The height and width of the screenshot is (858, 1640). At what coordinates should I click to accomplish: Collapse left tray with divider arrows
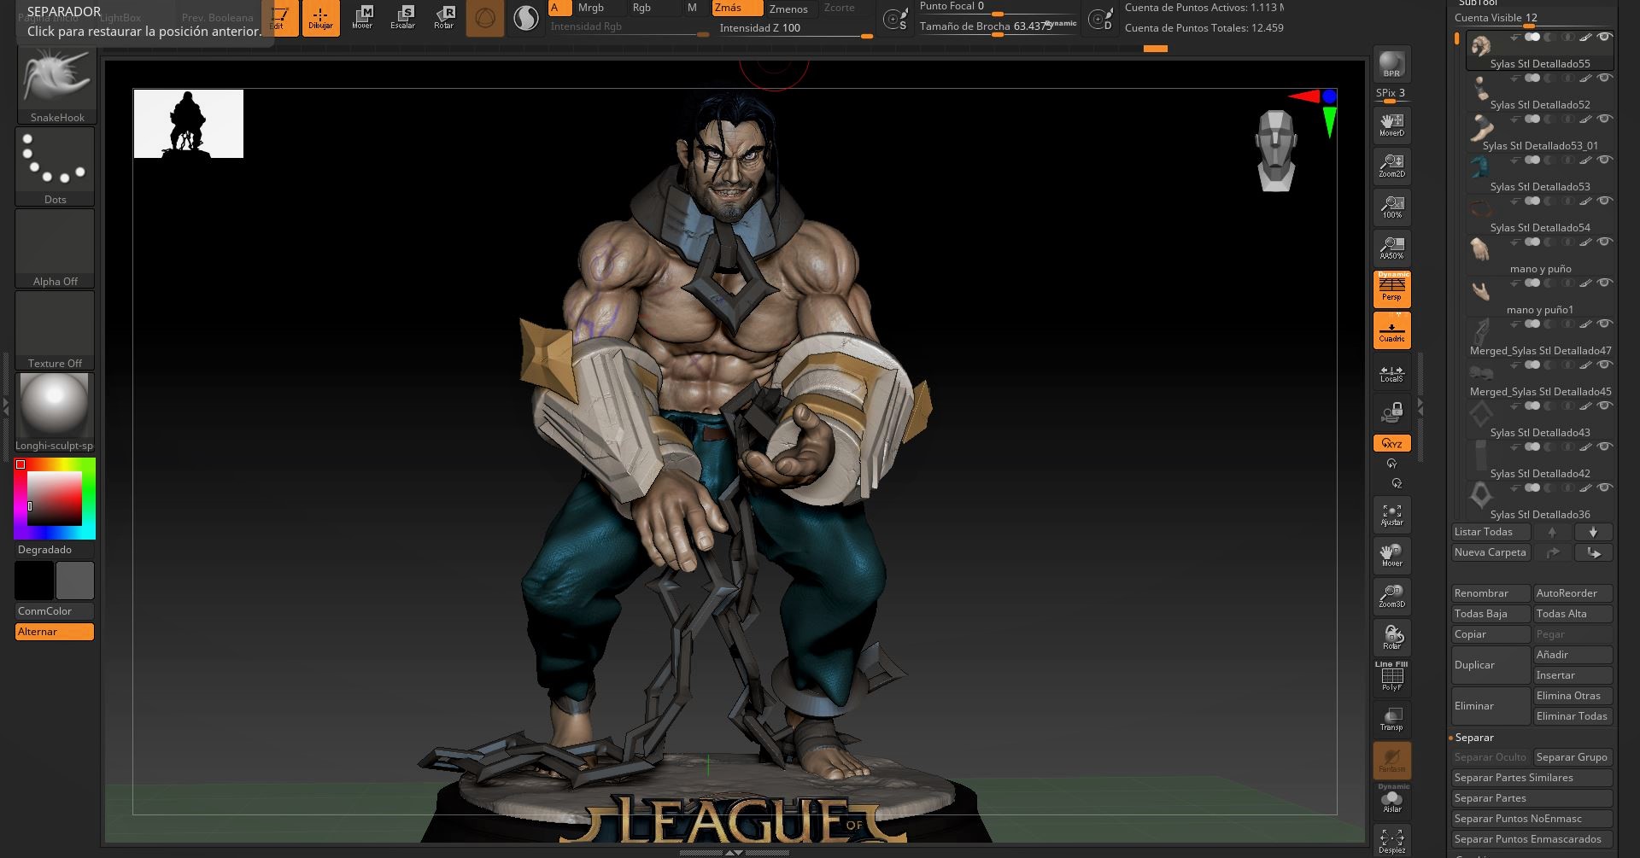[5, 408]
